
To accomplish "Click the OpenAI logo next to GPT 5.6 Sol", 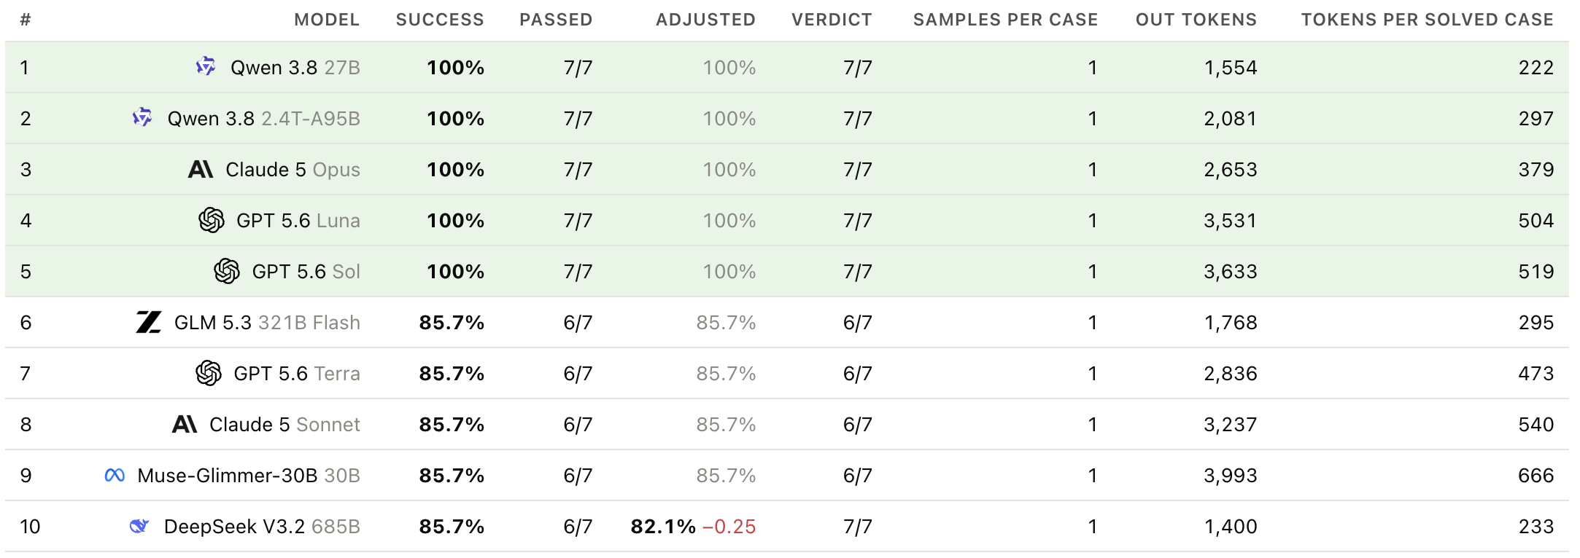I will tap(227, 271).
